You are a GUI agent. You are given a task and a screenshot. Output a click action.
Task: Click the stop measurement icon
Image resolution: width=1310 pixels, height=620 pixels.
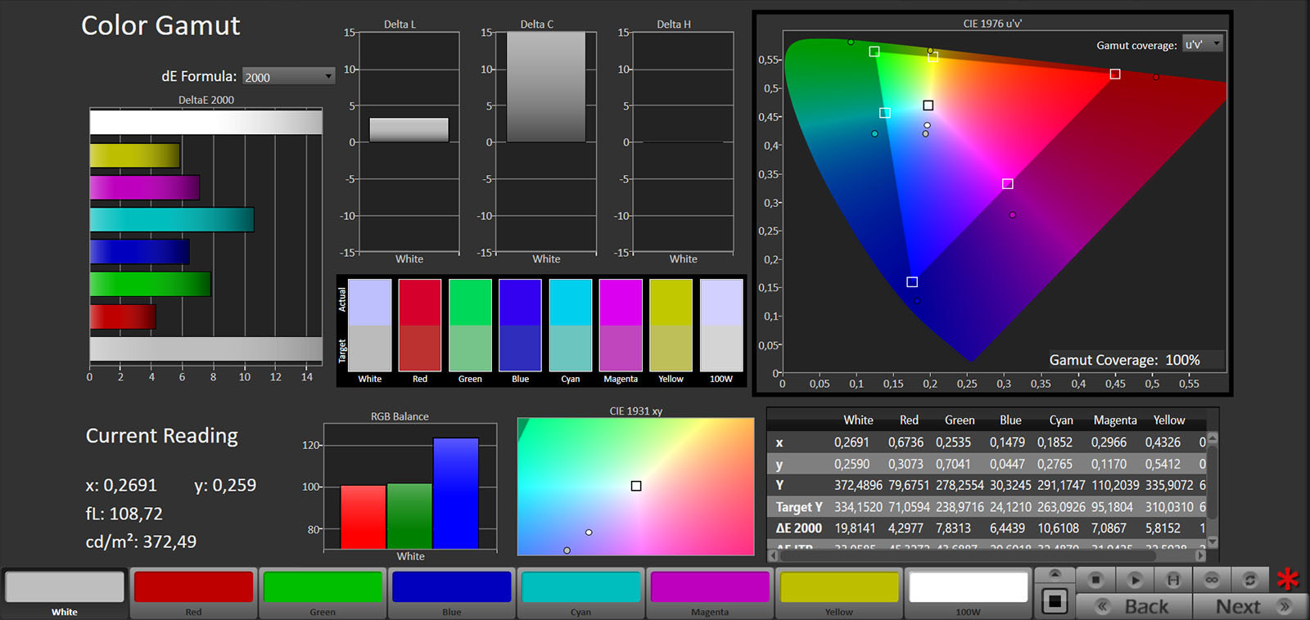point(1095,579)
